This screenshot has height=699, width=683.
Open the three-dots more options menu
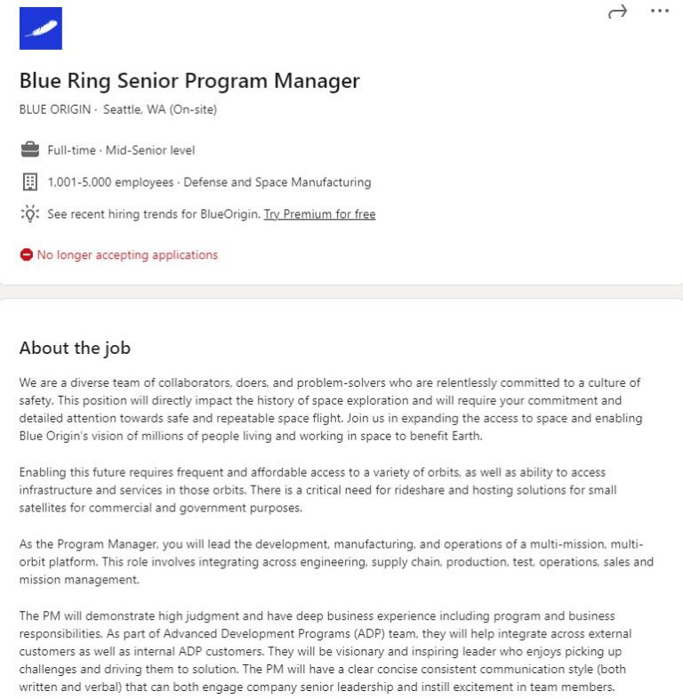[659, 12]
